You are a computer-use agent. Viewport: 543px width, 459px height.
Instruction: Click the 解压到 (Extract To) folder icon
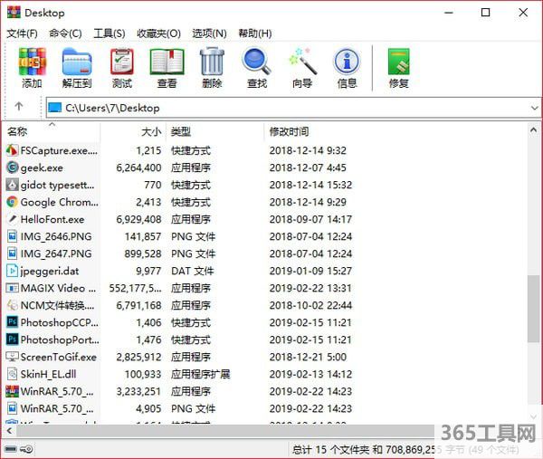coord(77,63)
